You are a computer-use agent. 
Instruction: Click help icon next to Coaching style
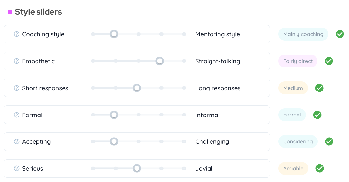[x=17, y=34]
